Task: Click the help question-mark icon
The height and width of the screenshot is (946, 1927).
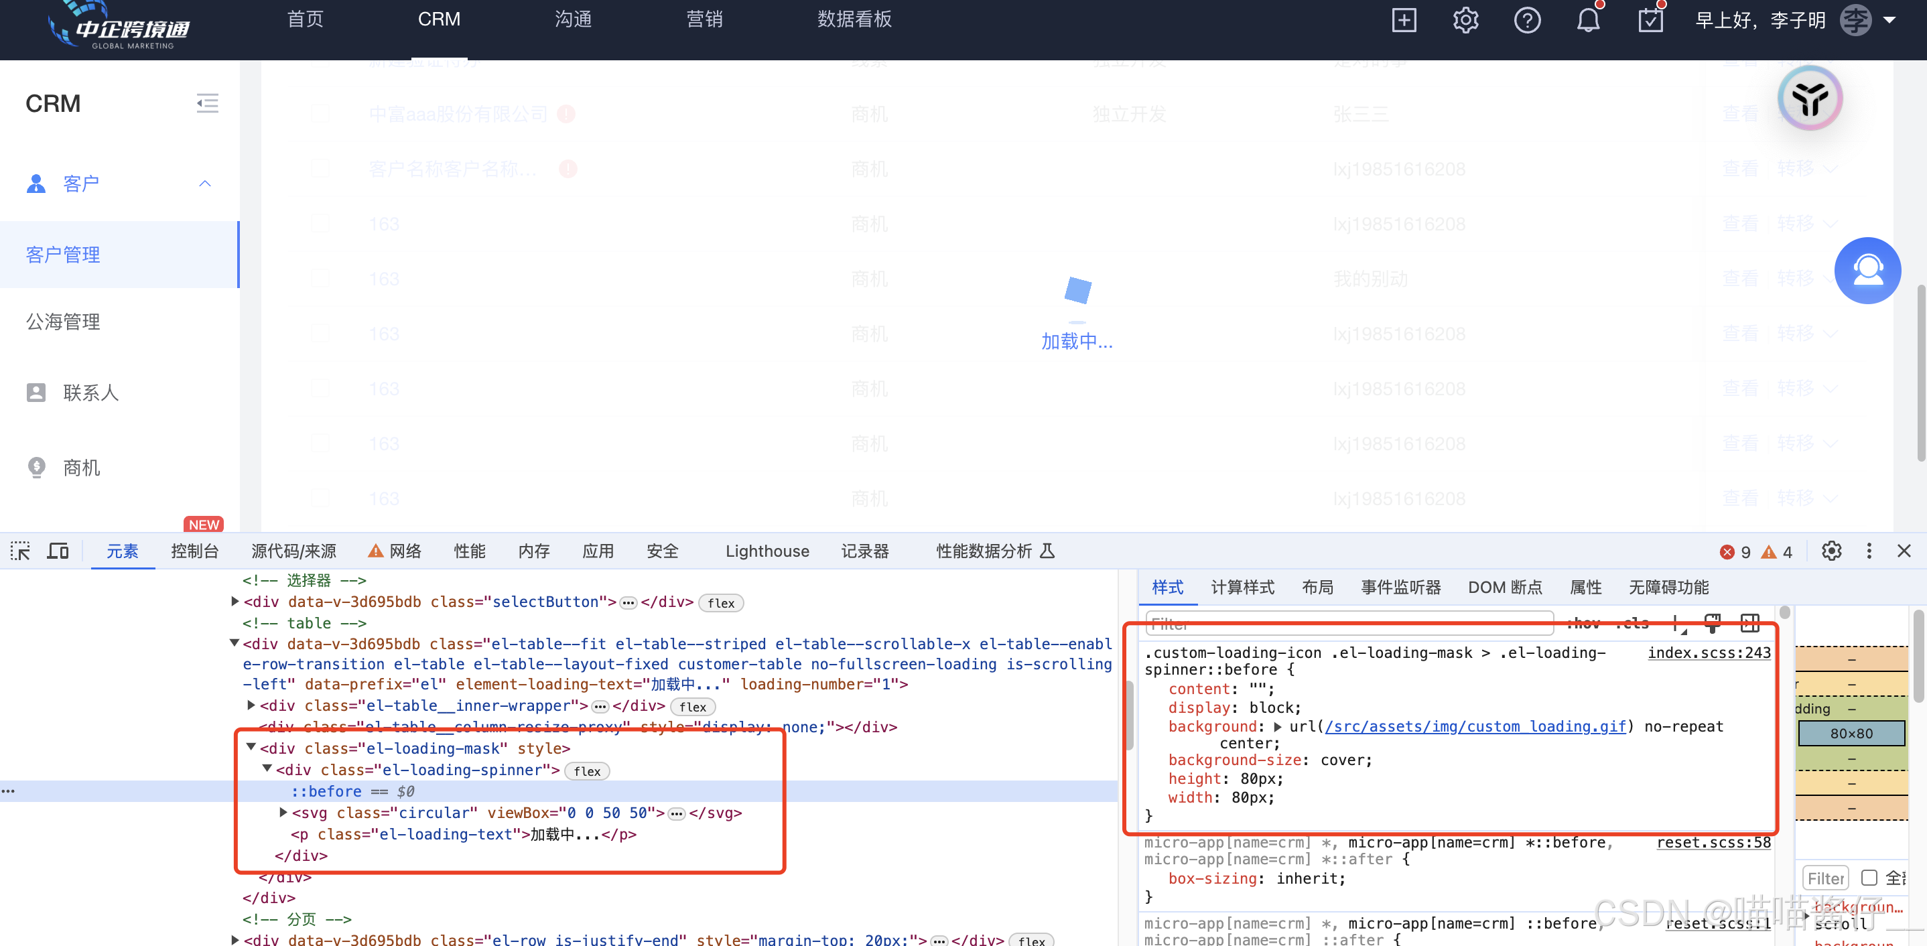Action: coord(1528,20)
